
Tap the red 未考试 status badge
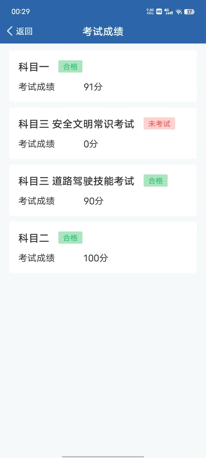pos(159,124)
